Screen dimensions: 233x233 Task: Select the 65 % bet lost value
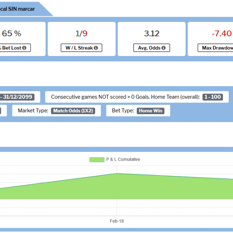pyautogui.click(x=11, y=33)
